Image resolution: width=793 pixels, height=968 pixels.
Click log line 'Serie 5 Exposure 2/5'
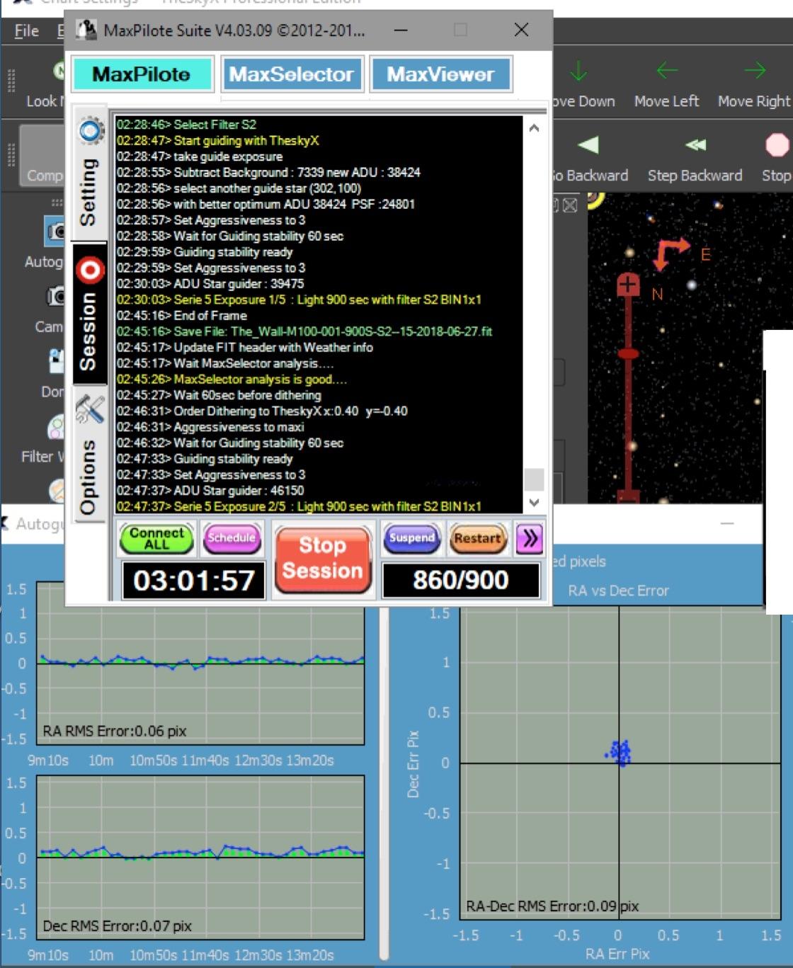point(299,507)
